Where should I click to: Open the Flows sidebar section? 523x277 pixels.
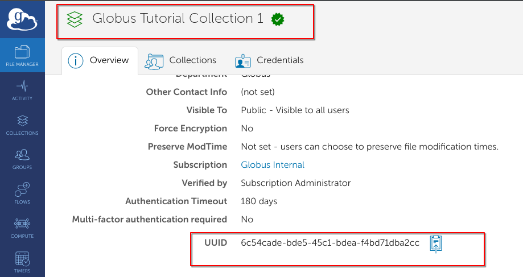coord(22,193)
